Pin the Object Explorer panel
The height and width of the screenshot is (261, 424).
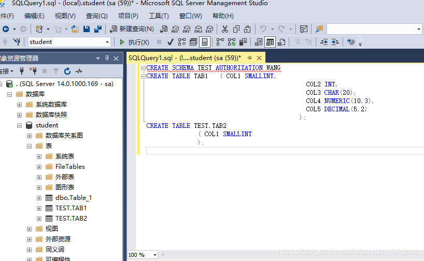tap(107, 58)
